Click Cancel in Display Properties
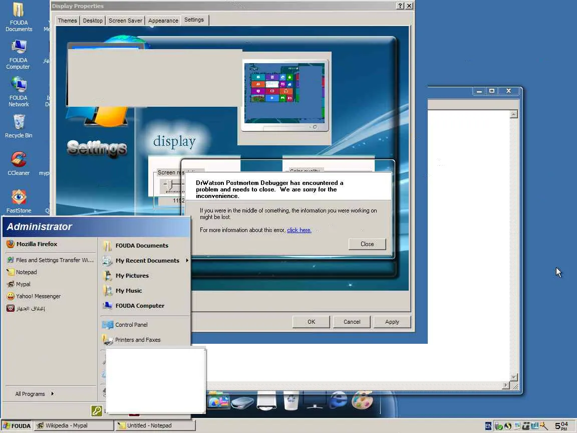 352,322
